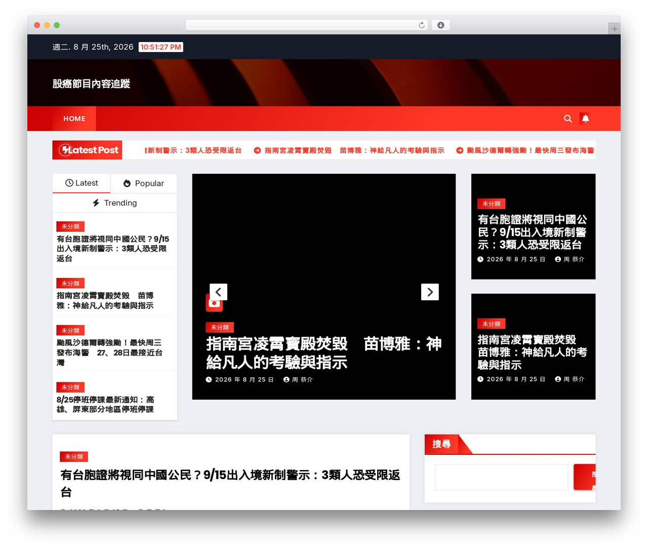
Task: Click the 未分類 tag on the top right card
Action: coord(491,204)
